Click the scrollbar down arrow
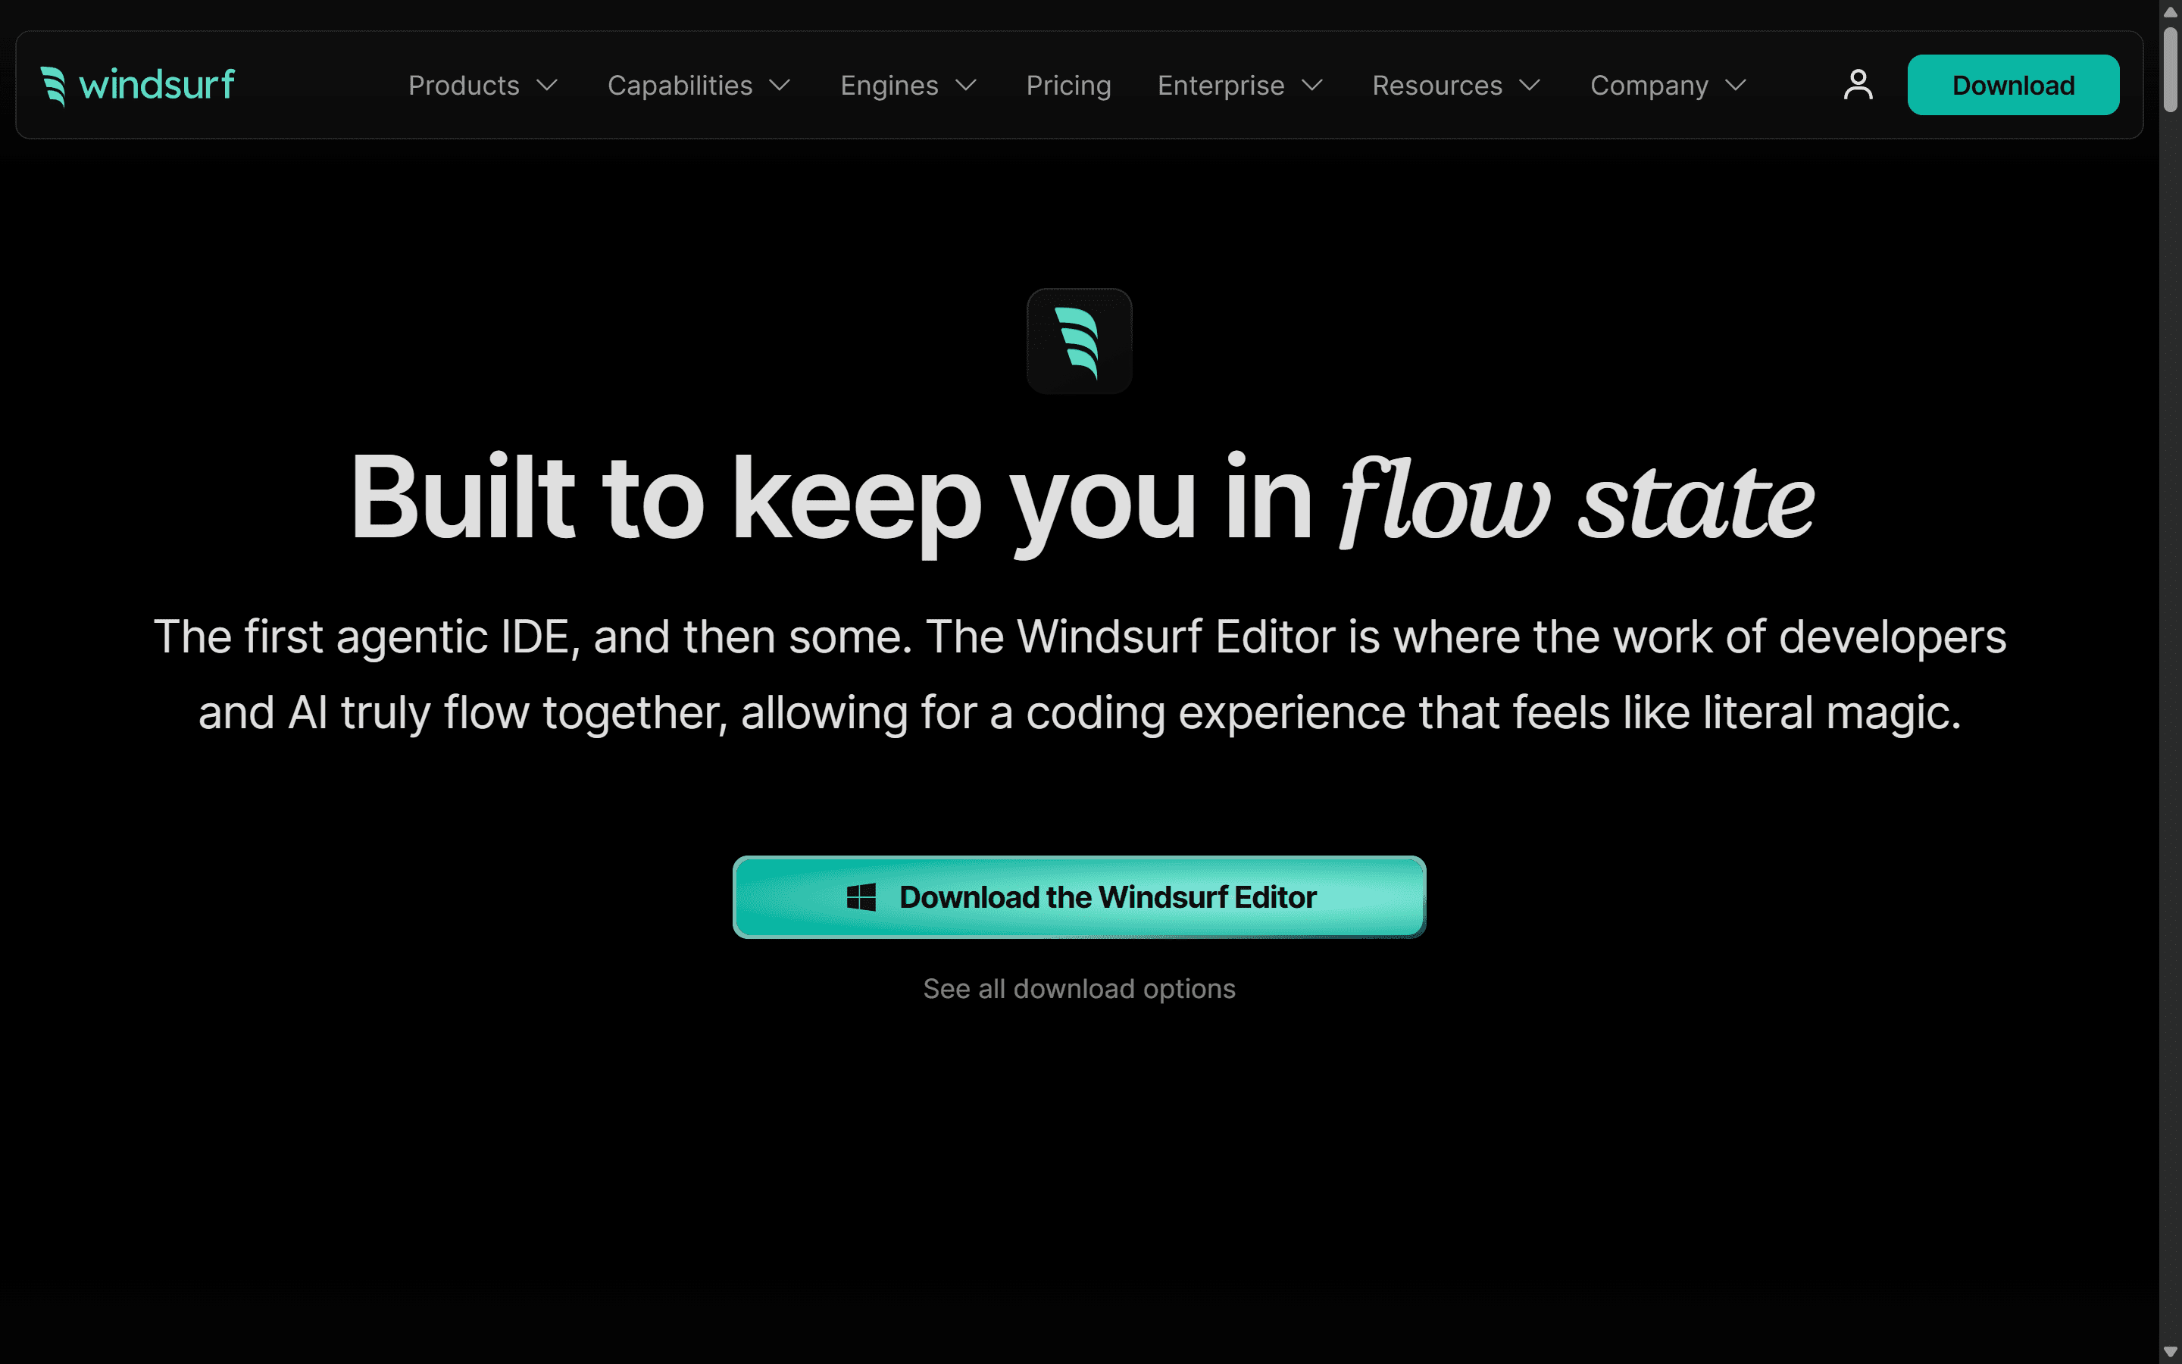 2171,1351
